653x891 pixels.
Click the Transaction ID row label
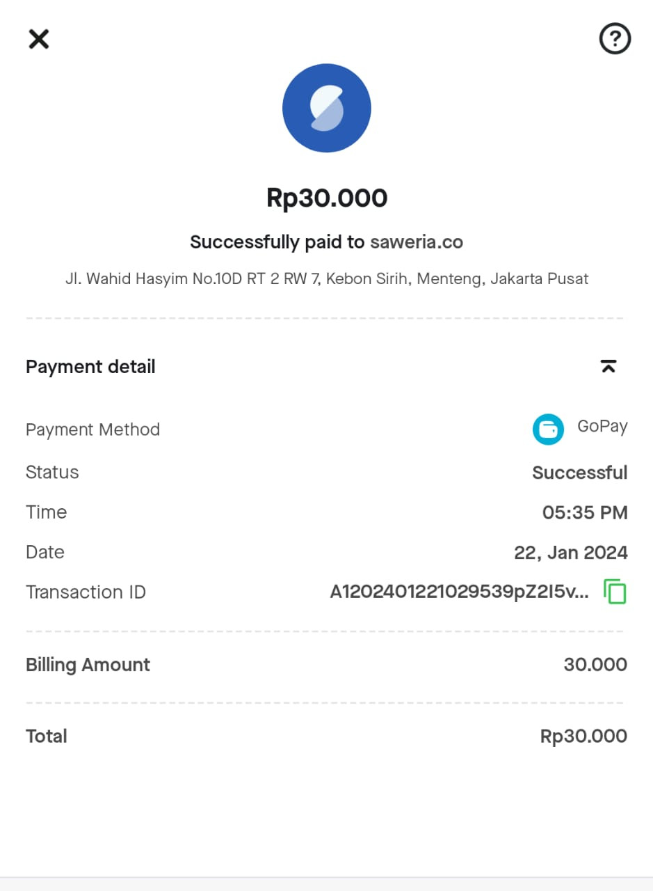click(x=86, y=592)
